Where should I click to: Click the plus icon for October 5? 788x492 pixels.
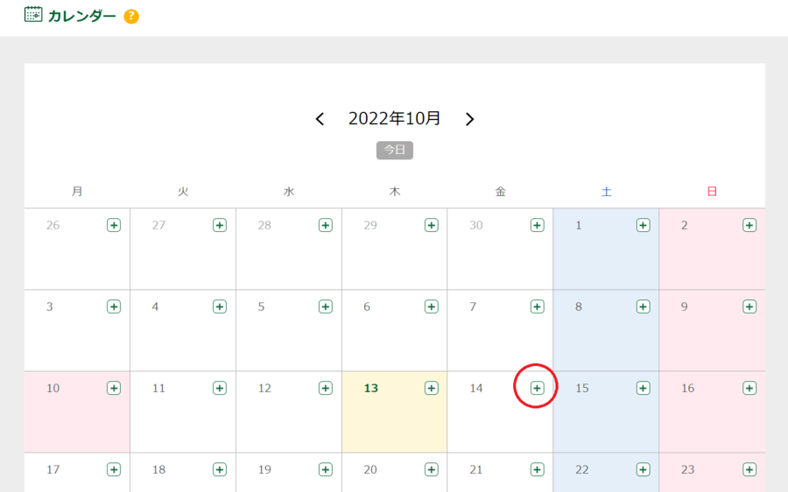coord(325,306)
